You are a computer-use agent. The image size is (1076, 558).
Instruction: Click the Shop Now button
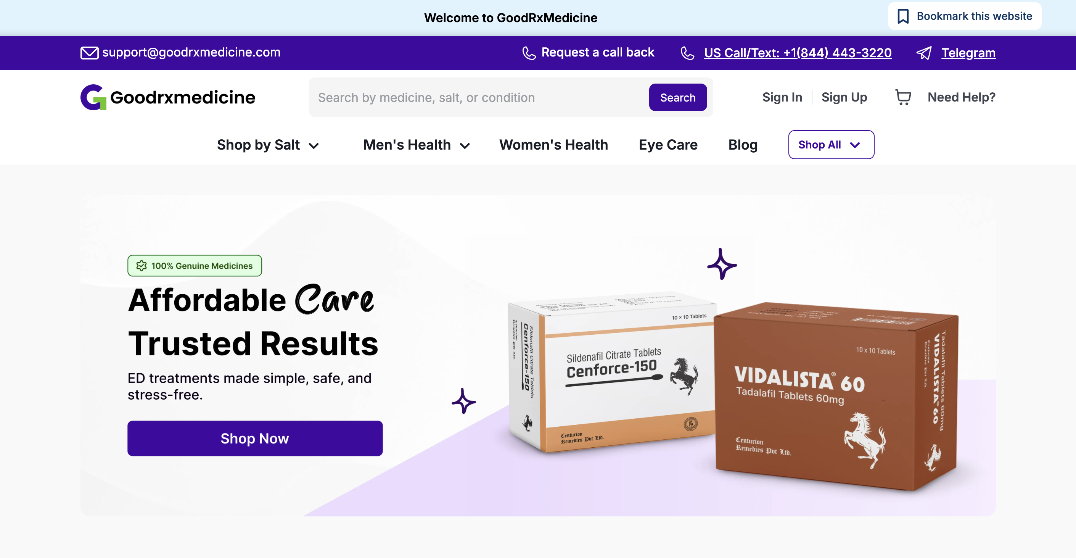255,438
